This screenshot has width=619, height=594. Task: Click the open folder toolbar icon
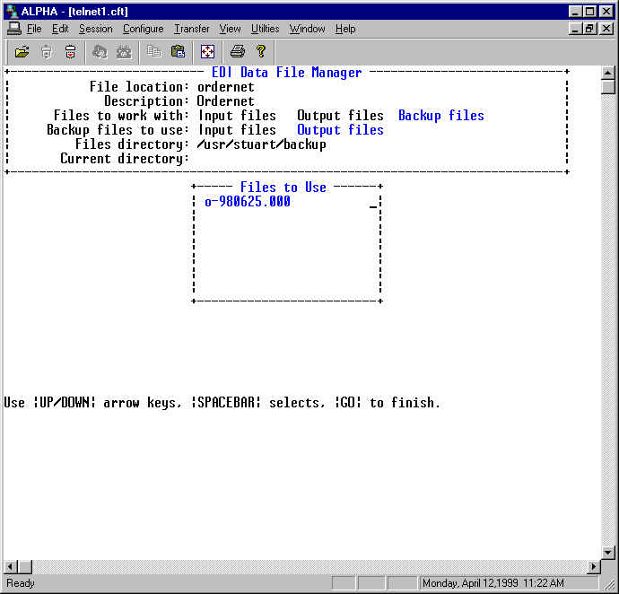pos(22,51)
